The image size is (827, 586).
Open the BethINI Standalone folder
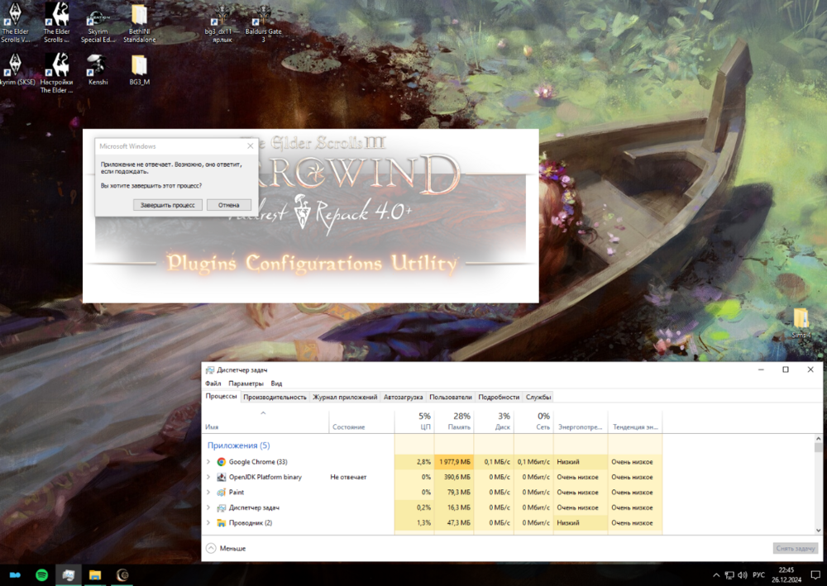coord(139,17)
